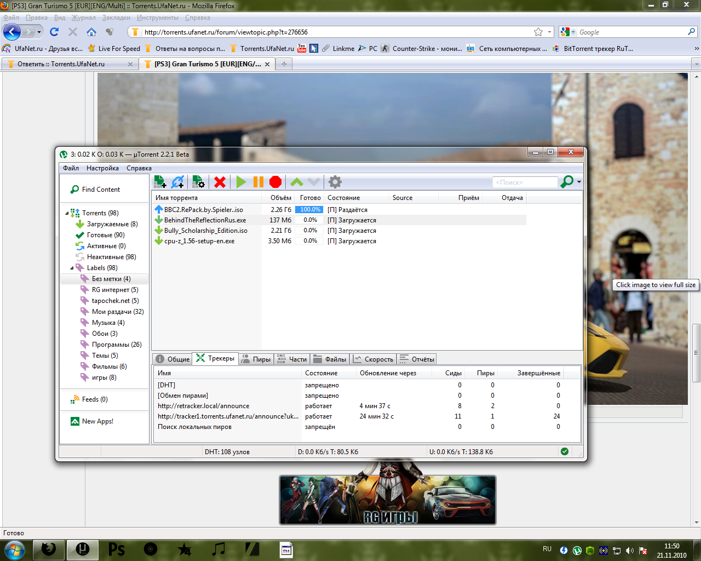The height and width of the screenshot is (561, 701).
Task: Switch to the Ответить :: Torrents.UfaNet.ru tab
Action: coord(70,64)
